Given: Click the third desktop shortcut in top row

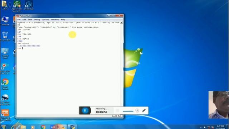Looking at the screenshot, I should [x=29, y=5].
